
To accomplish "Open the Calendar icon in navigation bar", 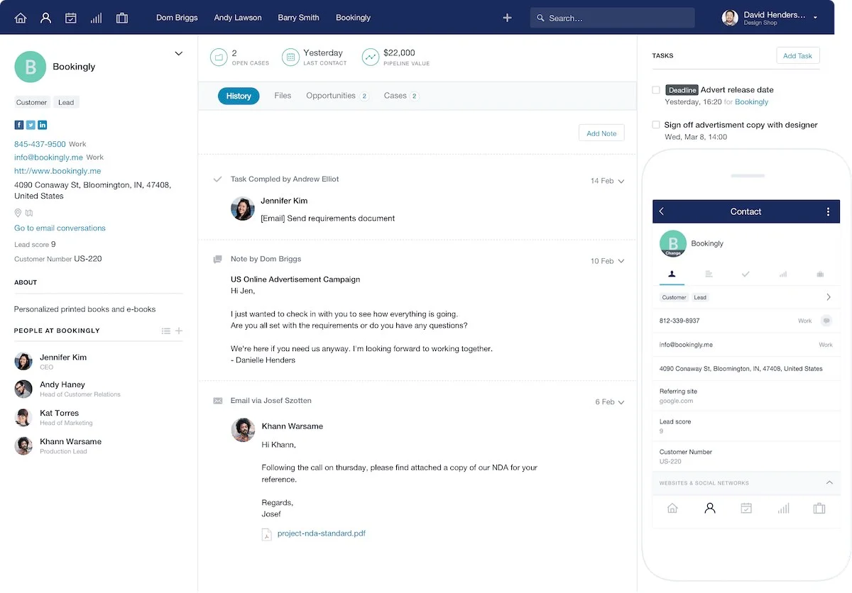I will pos(71,18).
